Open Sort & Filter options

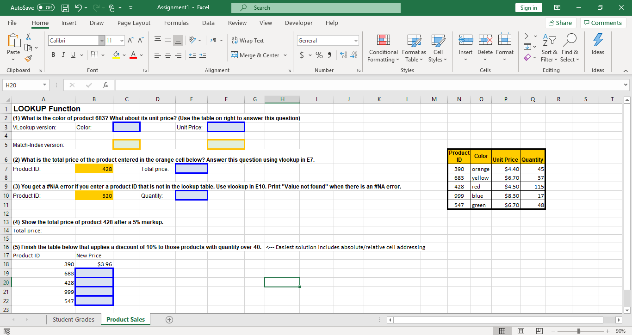click(549, 48)
